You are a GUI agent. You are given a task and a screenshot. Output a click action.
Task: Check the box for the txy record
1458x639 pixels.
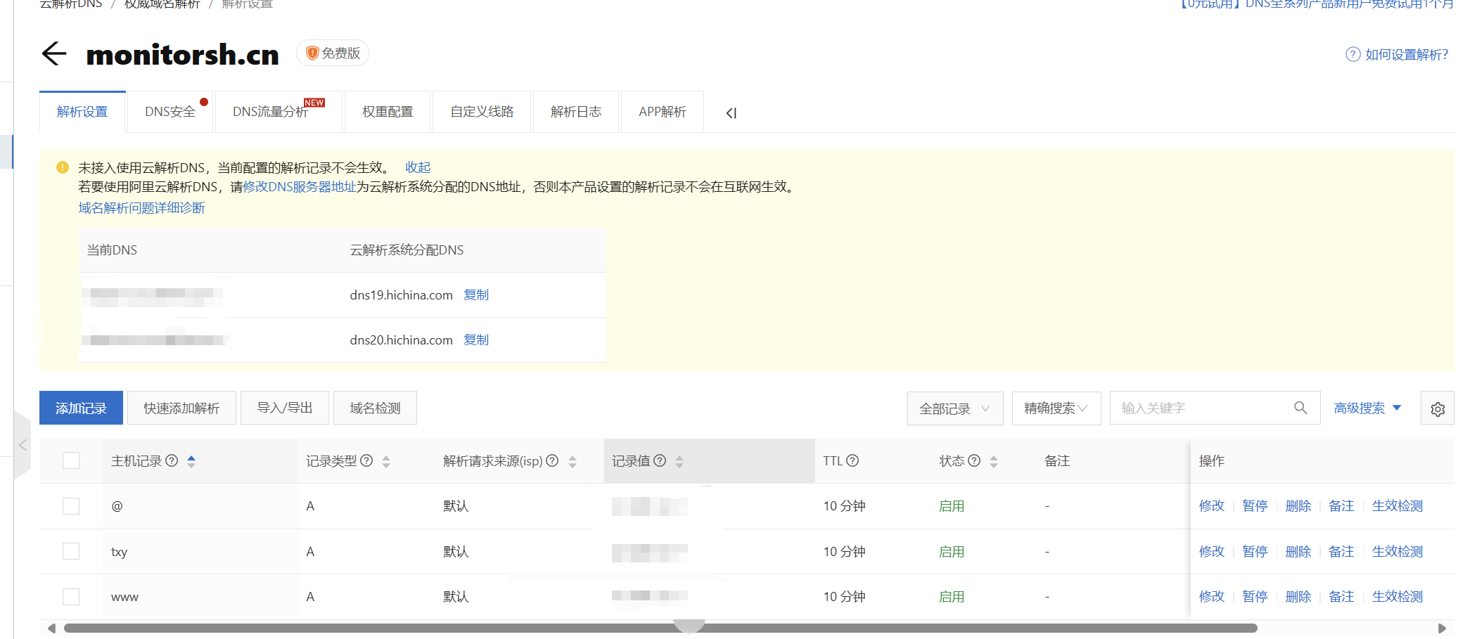pos(71,551)
